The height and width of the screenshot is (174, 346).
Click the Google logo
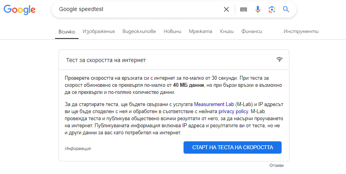pyautogui.click(x=19, y=9)
